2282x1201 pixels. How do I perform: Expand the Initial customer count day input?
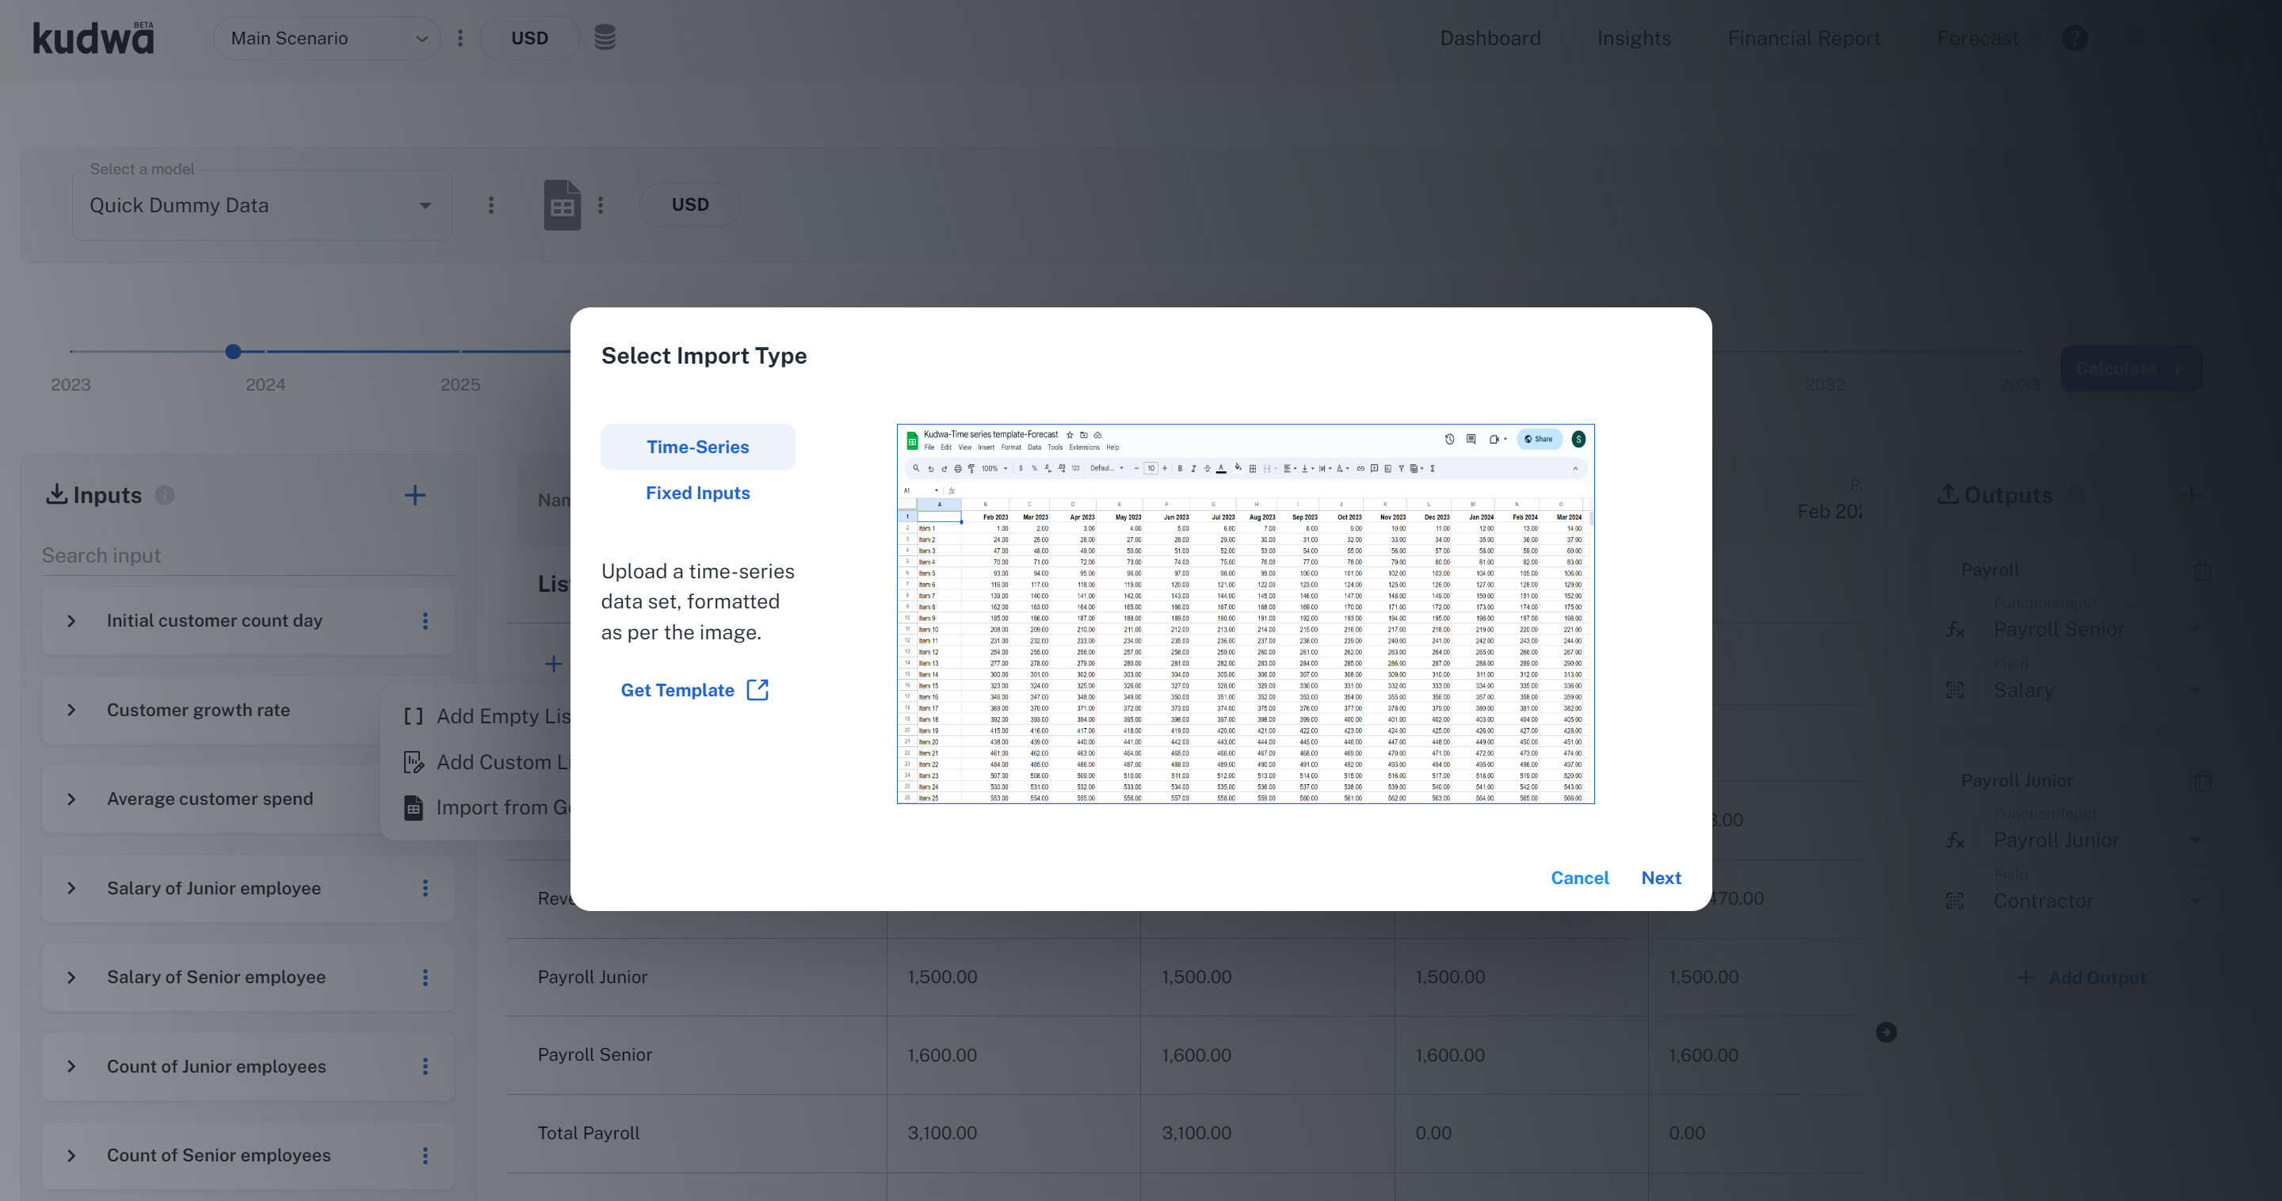tap(72, 621)
